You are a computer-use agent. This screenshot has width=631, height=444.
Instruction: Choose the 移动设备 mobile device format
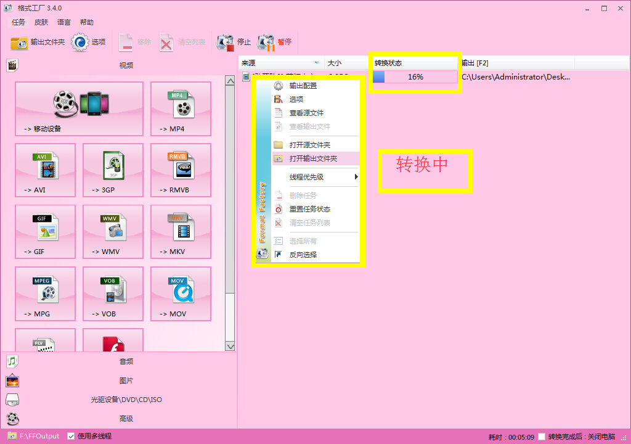tap(79, 109)
